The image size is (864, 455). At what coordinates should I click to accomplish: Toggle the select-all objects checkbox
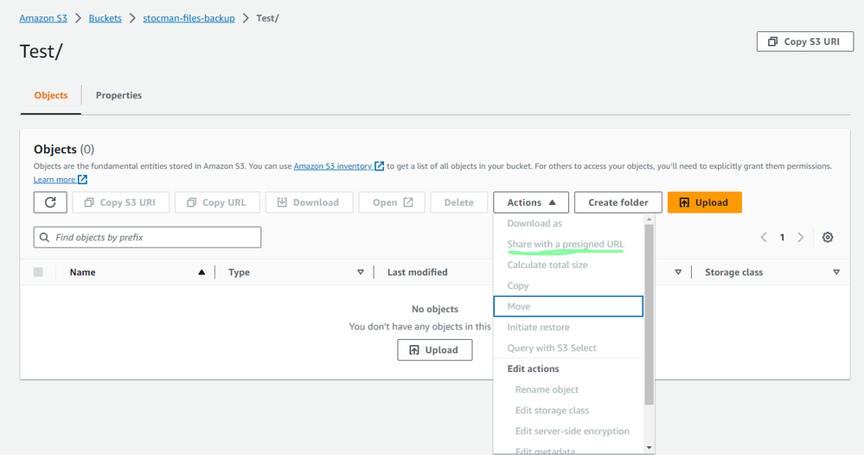click(x=38, y=272)
